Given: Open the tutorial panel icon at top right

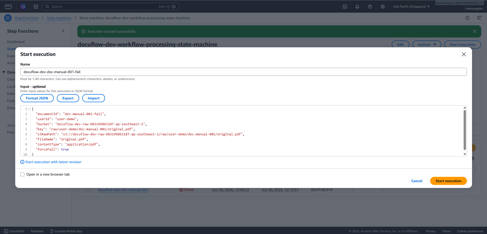Looking at the screenshot, I should 479,18.
